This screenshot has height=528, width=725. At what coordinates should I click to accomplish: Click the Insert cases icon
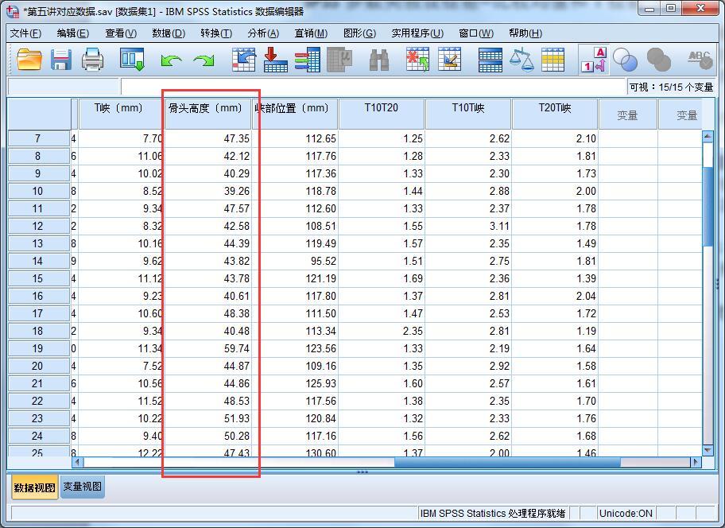(x=417, y=60)
